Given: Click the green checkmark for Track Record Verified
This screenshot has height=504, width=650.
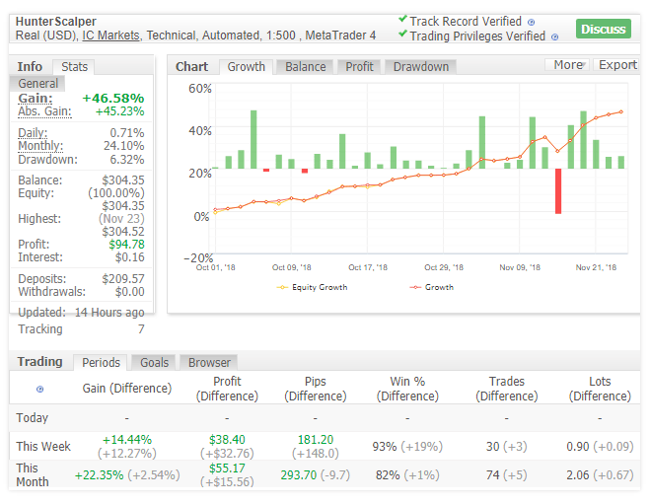Looking at the screenshot, I should 402,19.
